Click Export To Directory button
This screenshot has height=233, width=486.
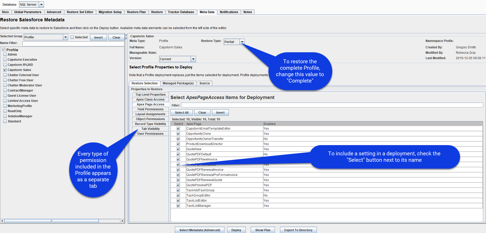[298, 230]
